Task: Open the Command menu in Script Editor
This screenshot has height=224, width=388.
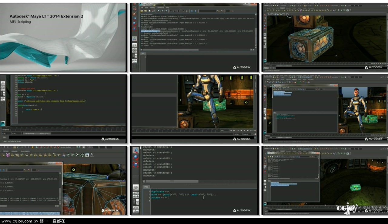Action: click(160, 8)
